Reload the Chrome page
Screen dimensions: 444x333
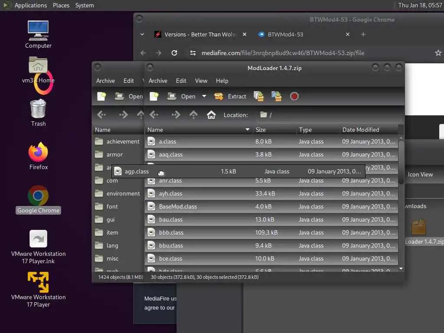[x=174, y=53]
